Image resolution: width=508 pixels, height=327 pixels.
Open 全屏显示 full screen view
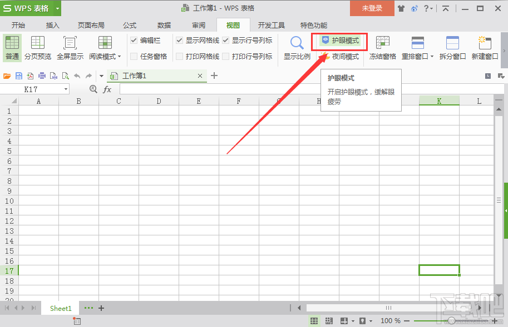(x=70, y=43)
